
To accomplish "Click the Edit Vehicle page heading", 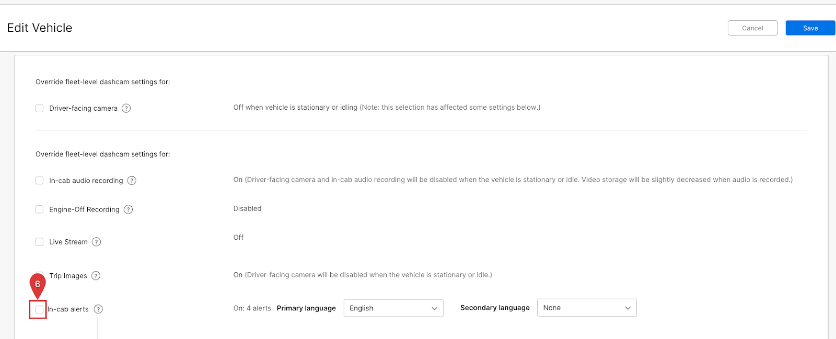I will 40,28.
